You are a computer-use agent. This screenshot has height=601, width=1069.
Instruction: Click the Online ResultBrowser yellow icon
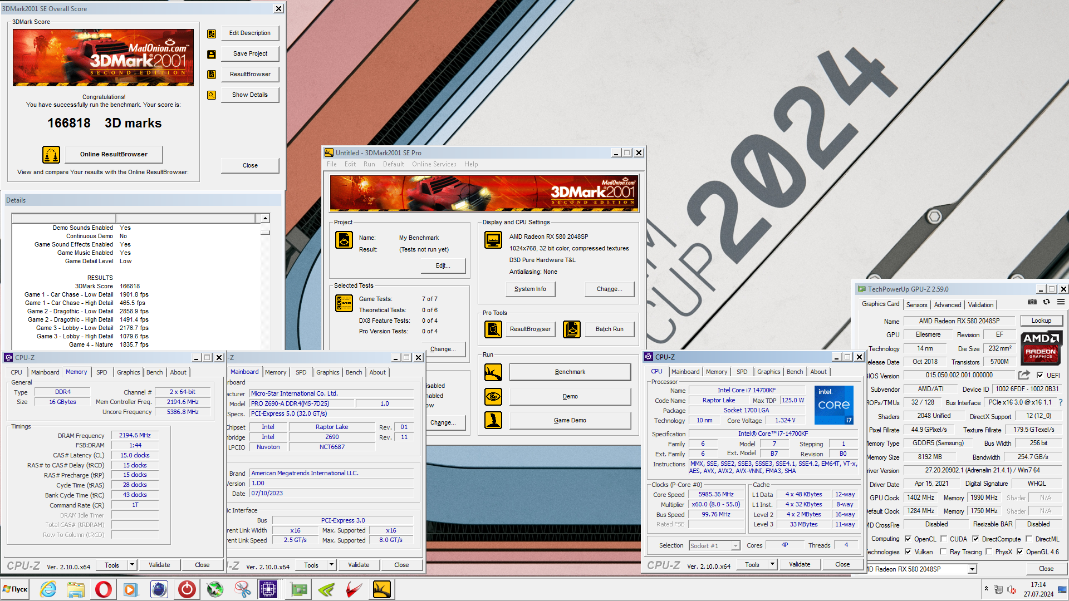pyautogui.click(x=51, y=155)
